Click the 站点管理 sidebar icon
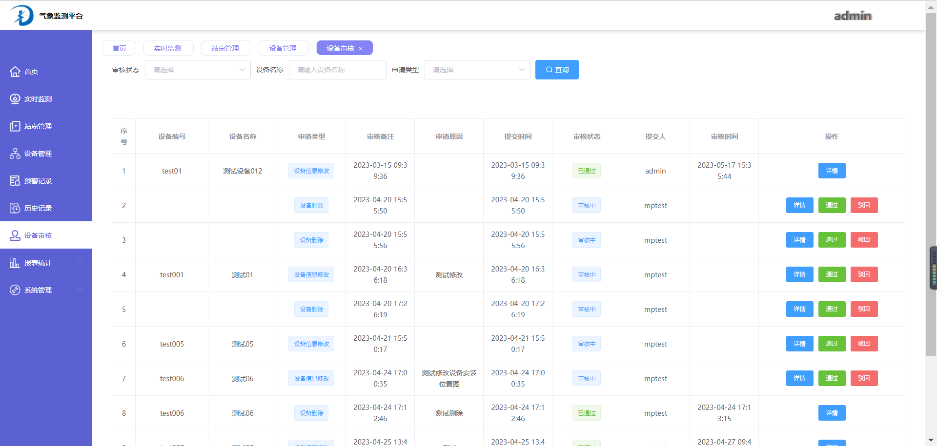Viewport: 937px width, 446px height. pyautogui.click(x=15, y=126)
